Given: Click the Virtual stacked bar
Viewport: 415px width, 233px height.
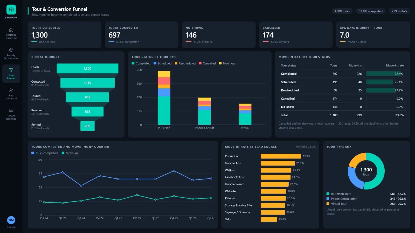Looking at the screenshot, I should point(245,114).
